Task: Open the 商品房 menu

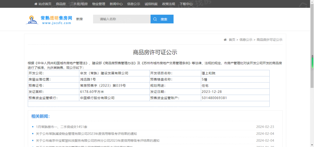Action: click(x=61, y=4)
